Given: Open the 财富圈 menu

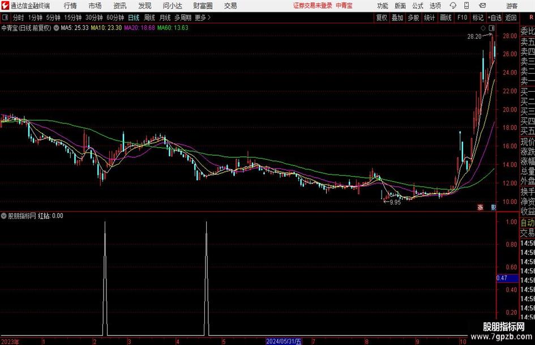Looking at the screenshot, I should click(x=203, y=6).
